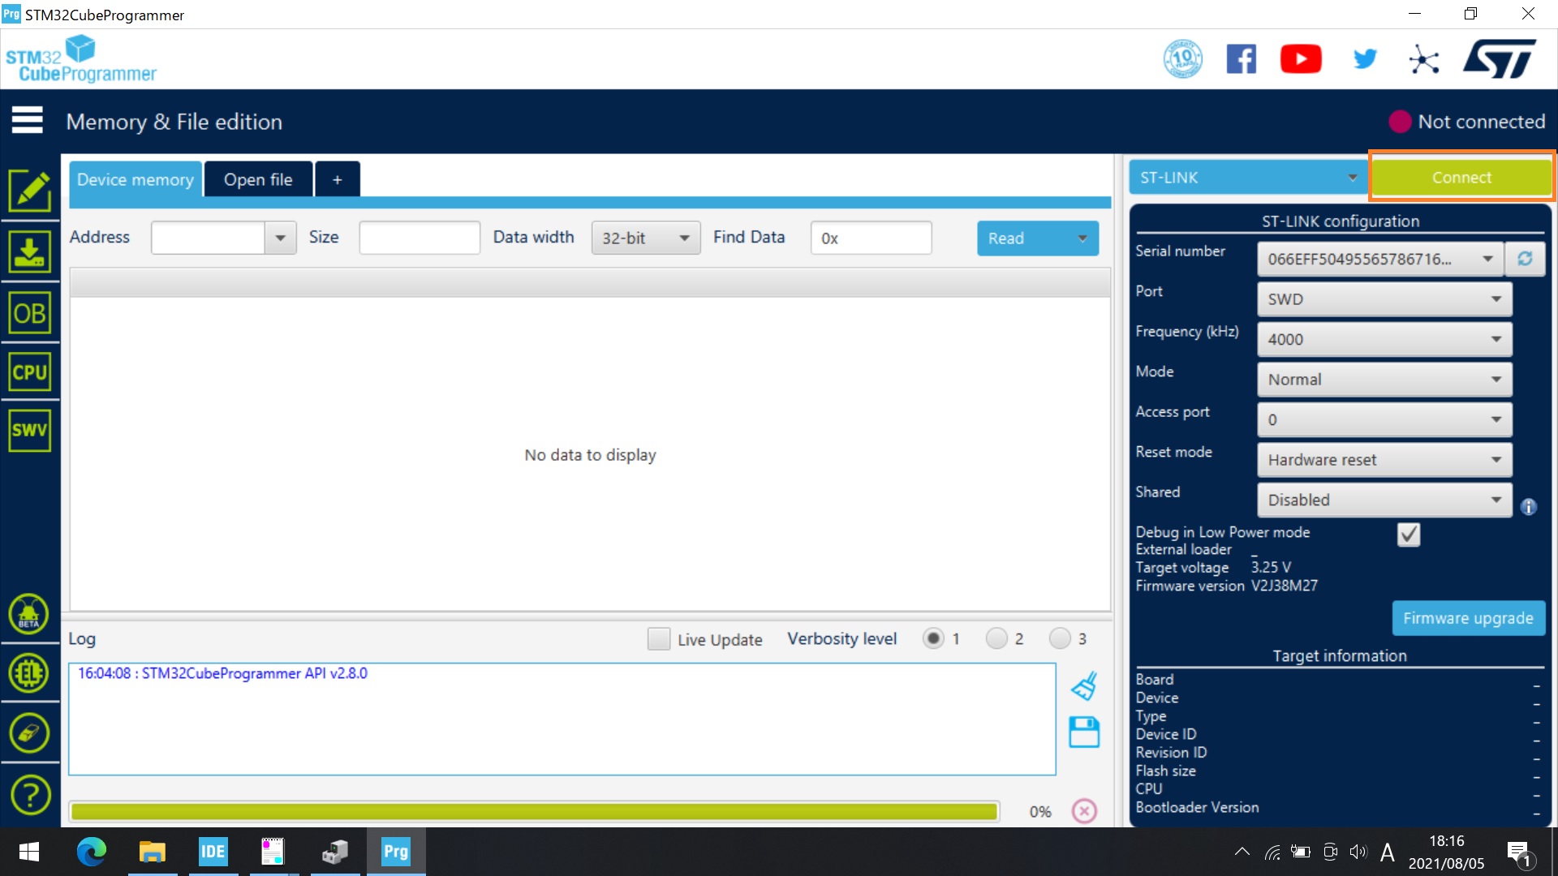Open ST-LINK interface selector dropdown
The image size is (1558, 876).
point(1247,178)
